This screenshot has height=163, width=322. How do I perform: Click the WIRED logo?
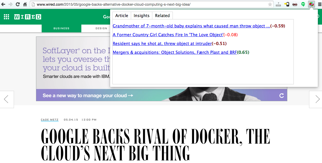28,17
